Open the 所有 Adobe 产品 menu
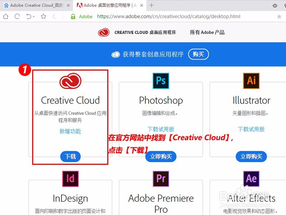The width and height of the screenshot is (286, 215). click(207, 32)
